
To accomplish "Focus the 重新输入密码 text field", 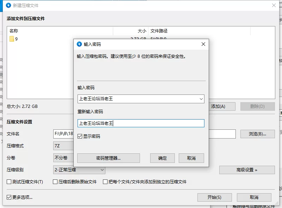I will (x=141, y=123).
